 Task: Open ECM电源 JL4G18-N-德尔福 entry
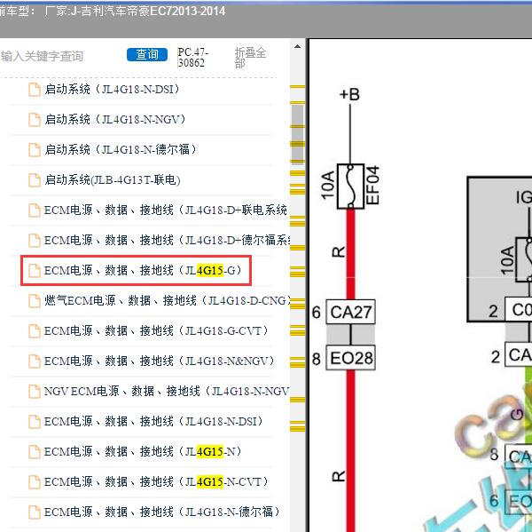[x=162, y=512]
